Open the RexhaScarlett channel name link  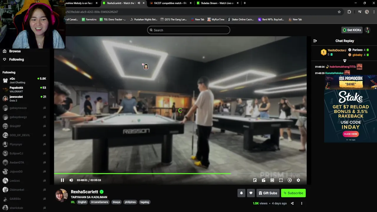(84, 192)
